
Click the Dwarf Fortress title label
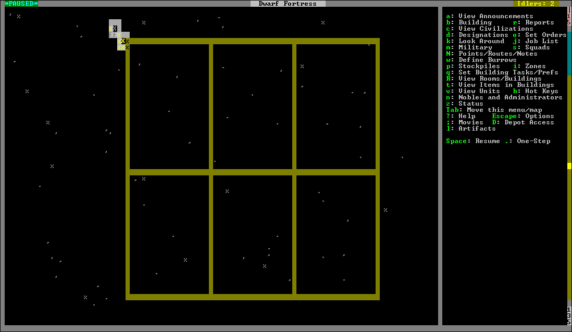pyautogui.click(x=288, y=4)
